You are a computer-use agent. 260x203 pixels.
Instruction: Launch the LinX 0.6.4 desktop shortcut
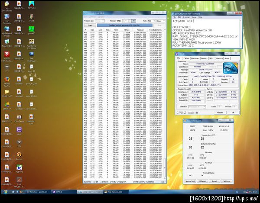click(x=19, y=182)
